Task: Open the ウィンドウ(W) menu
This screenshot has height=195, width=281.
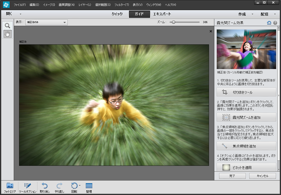Action: (154, 5)
